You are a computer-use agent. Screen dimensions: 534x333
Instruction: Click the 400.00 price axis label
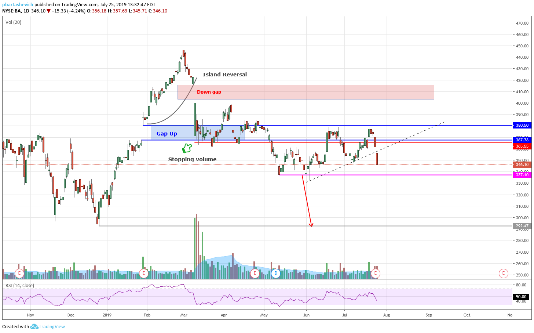[522, 104]
